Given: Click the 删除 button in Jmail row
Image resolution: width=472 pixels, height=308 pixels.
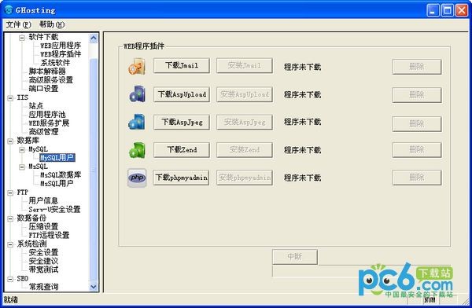Looking at the screenshot, I should tap(417, 67).
